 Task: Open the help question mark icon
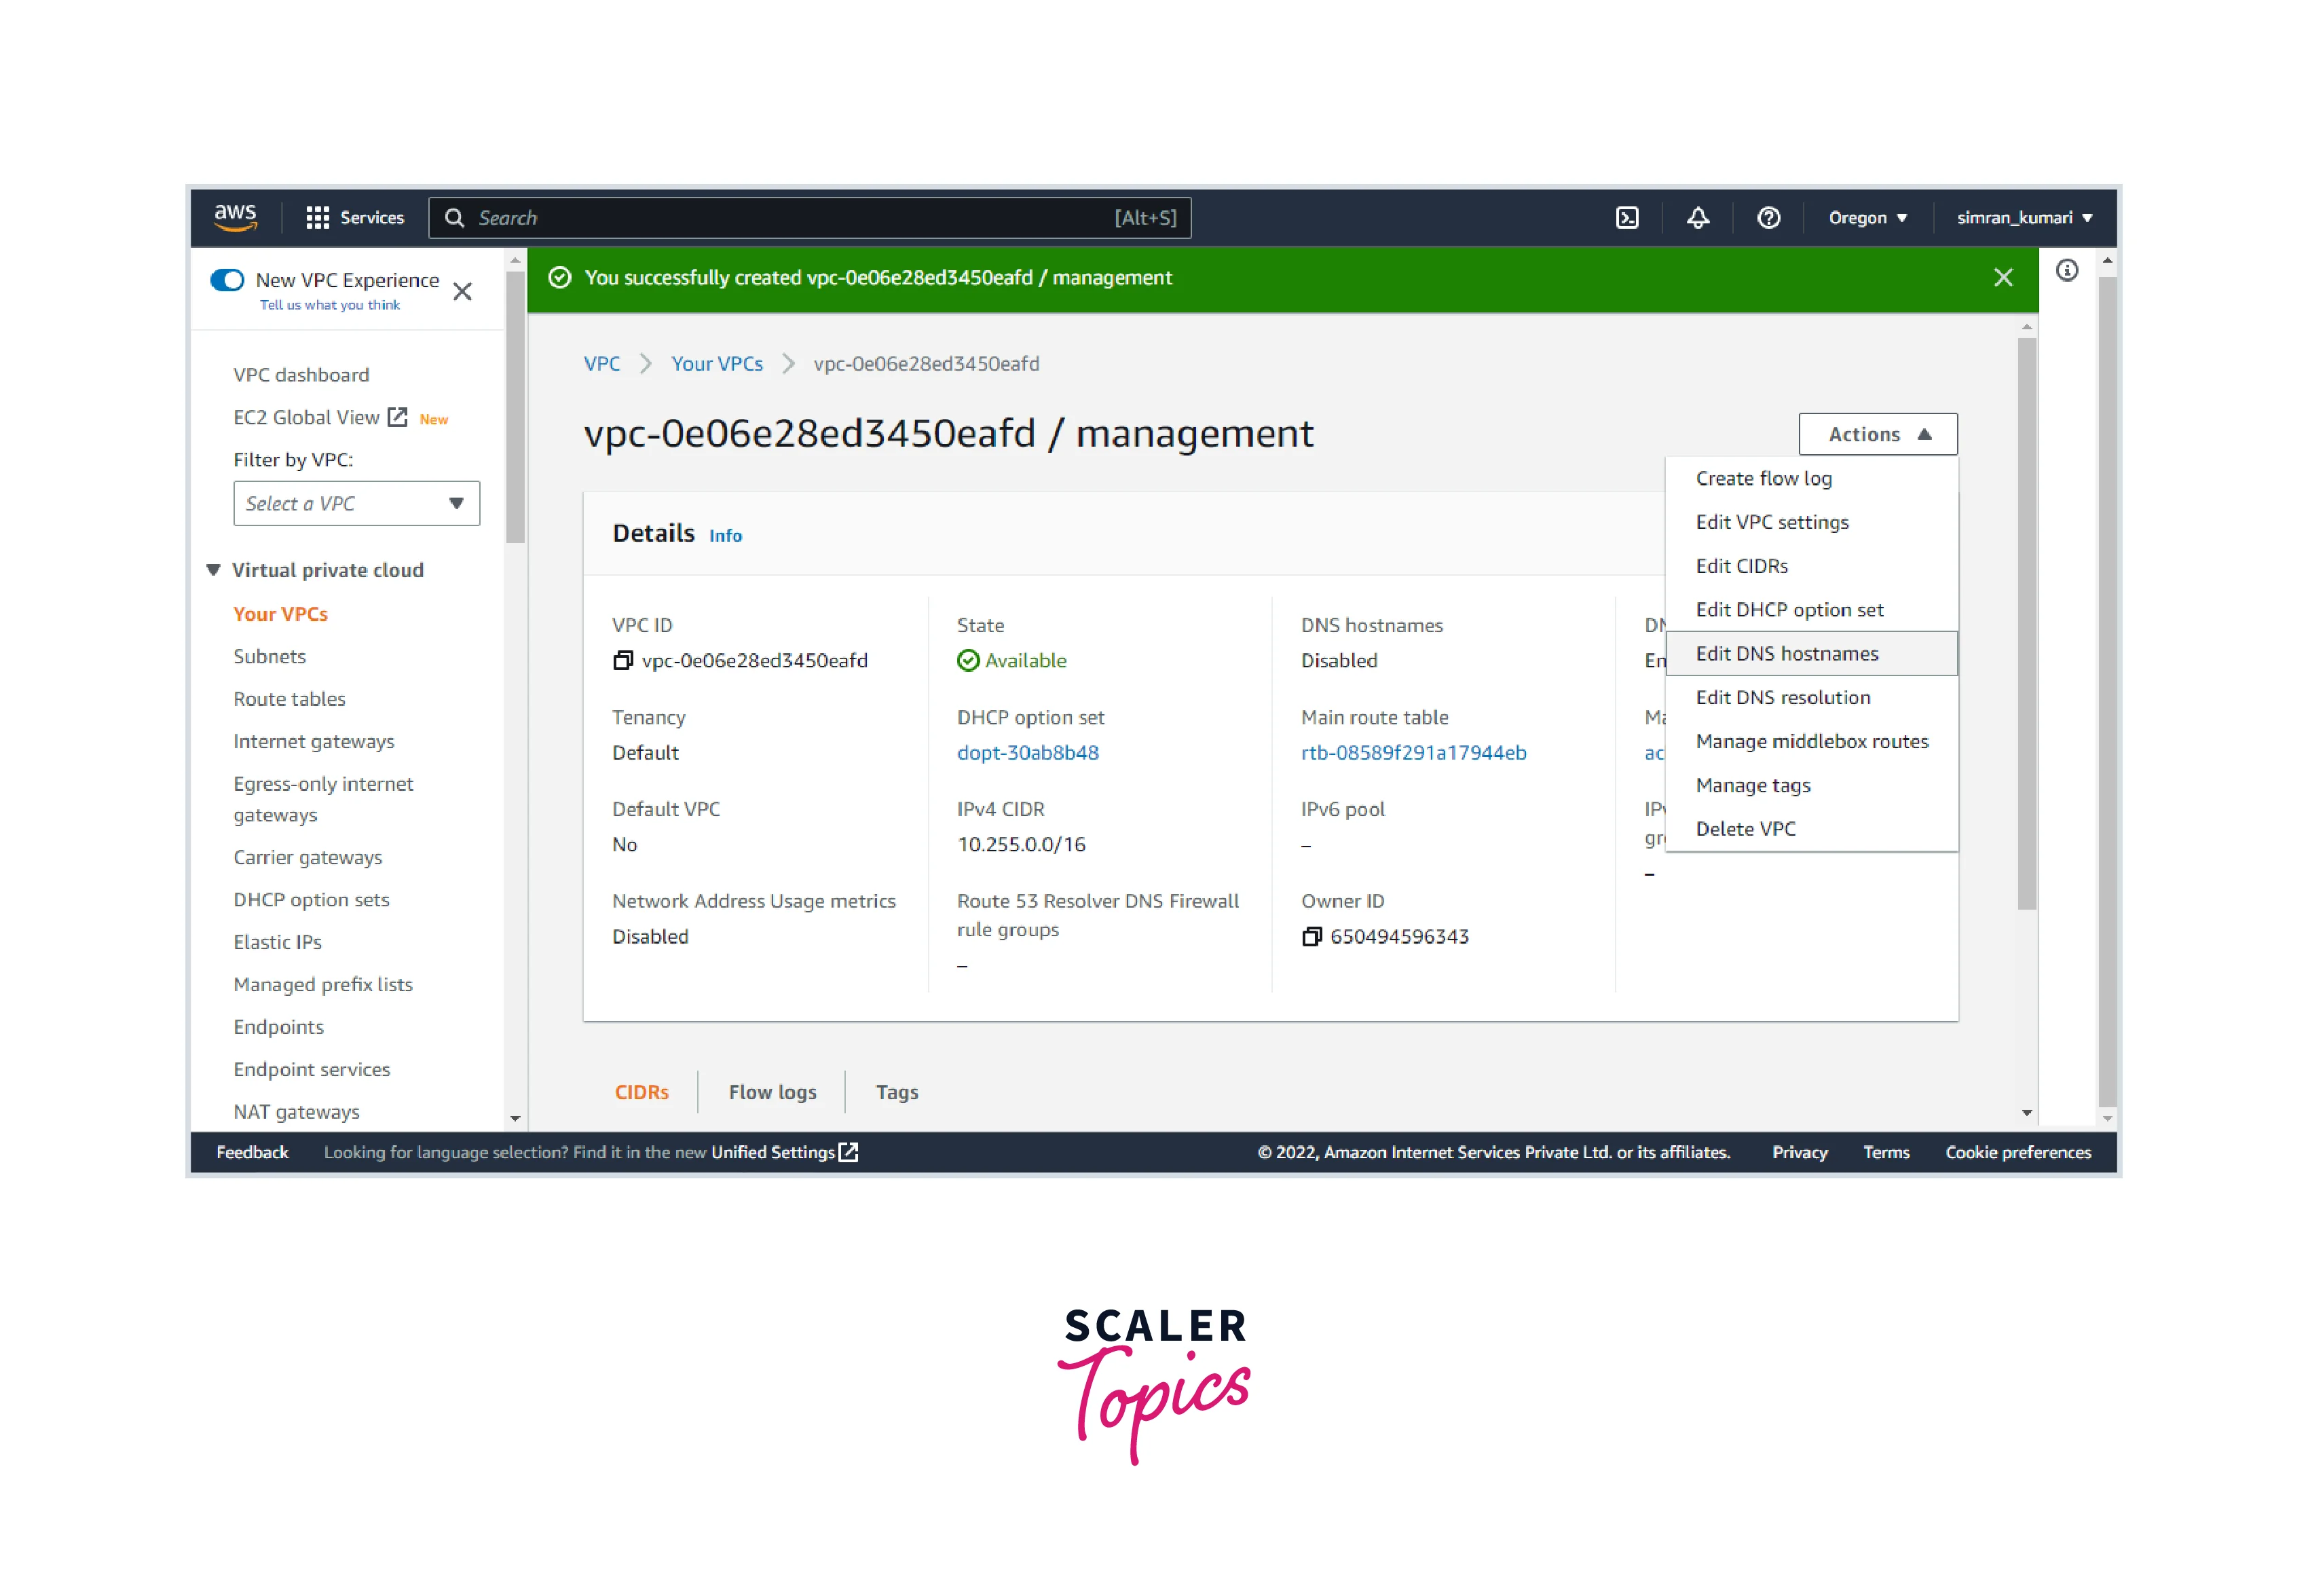coord(1768,218)
